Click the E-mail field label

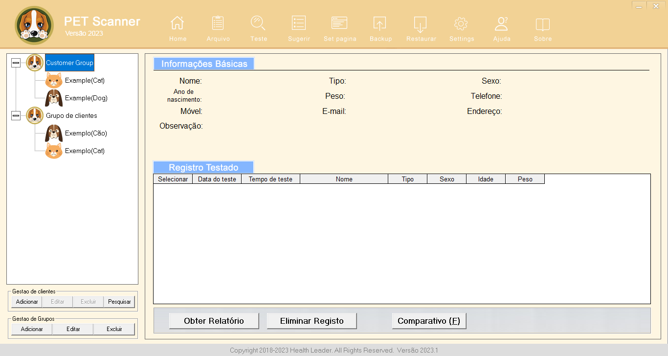tap(334, 111)
